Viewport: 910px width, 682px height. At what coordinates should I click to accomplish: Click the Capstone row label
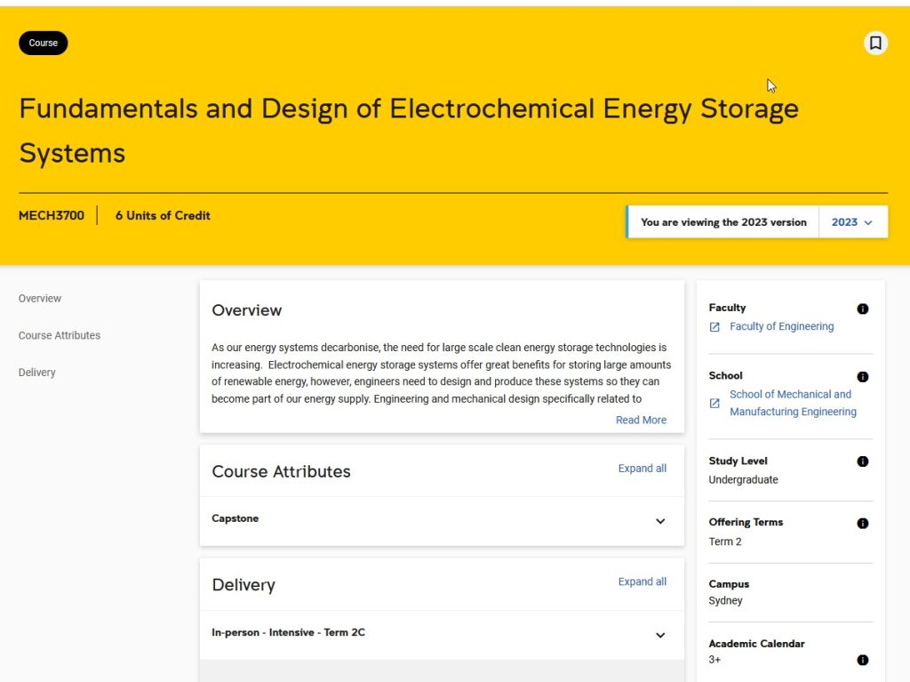point(235,518)
